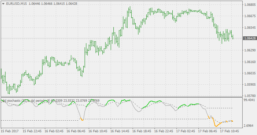Click the OHLC values 1.06446 1.06466 1.06415 1.06428
The height and width of the screenshot is (135, 257).
pyautogui.click(x=53, y=4)
